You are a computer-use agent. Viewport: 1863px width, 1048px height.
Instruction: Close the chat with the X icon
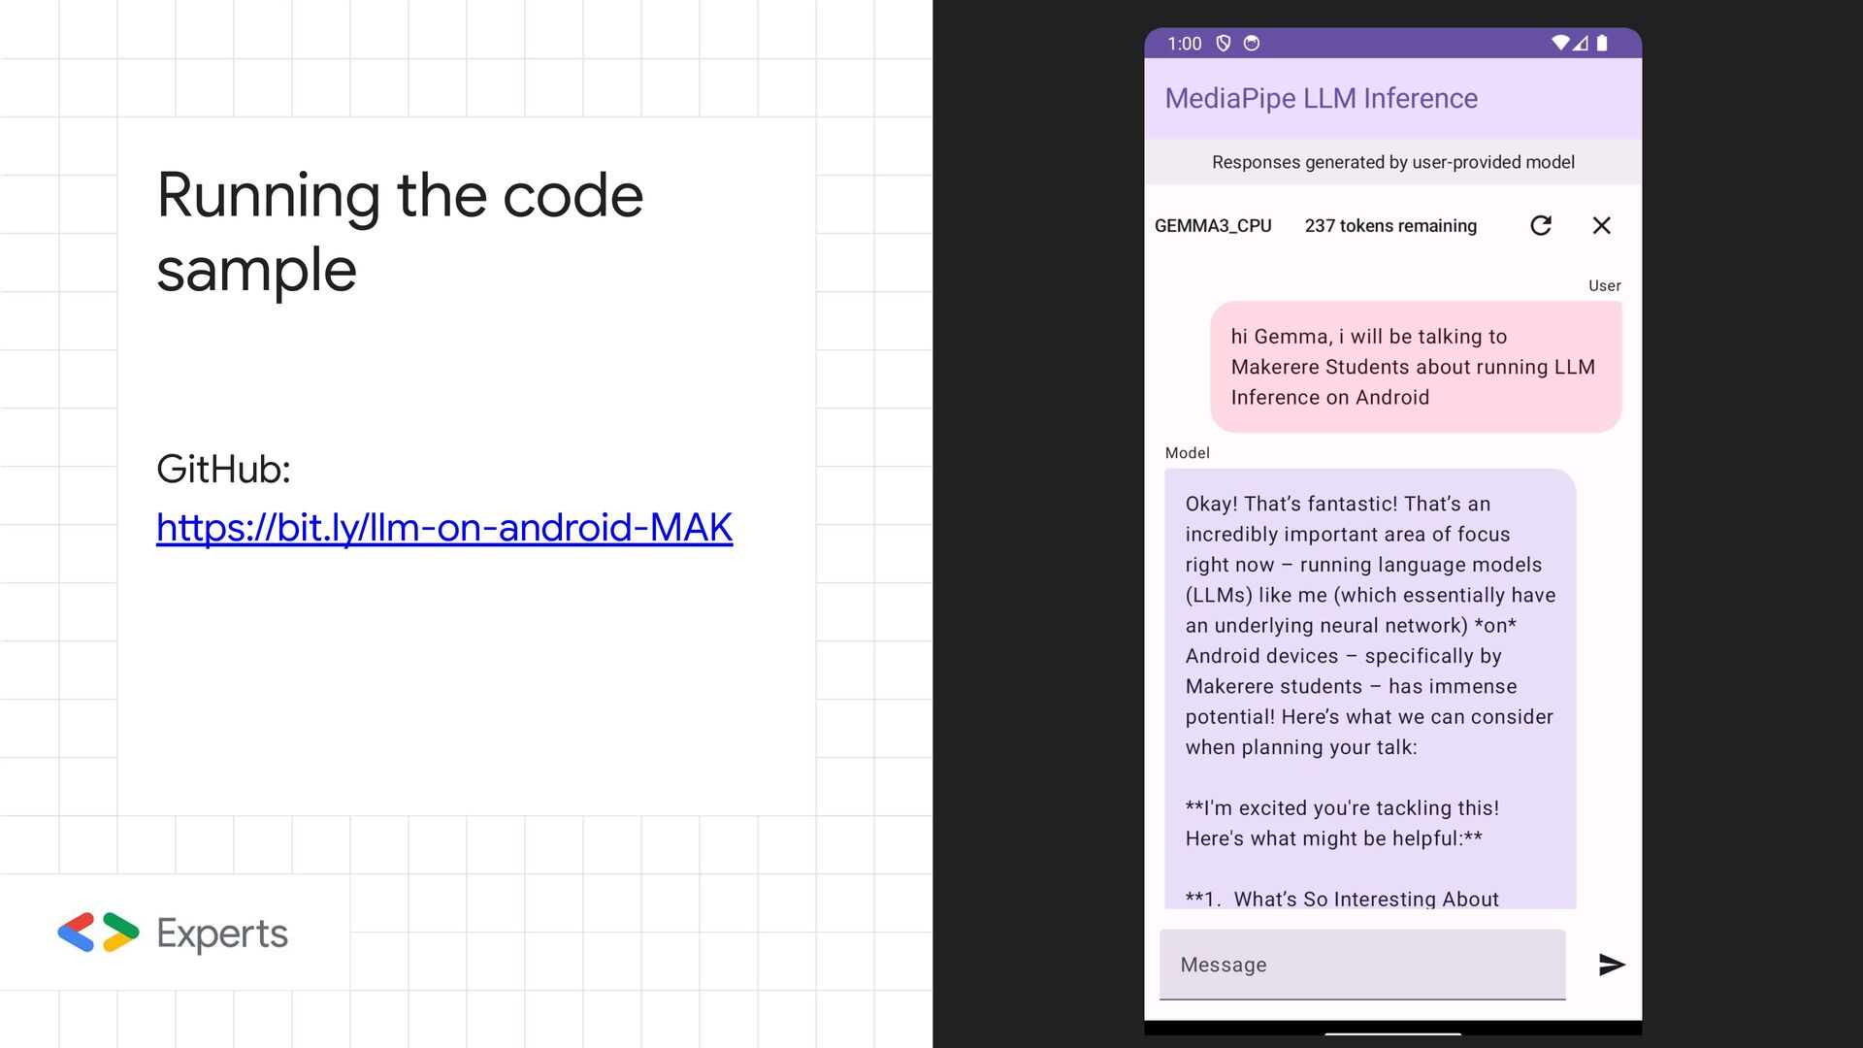tap(1601, 225)
